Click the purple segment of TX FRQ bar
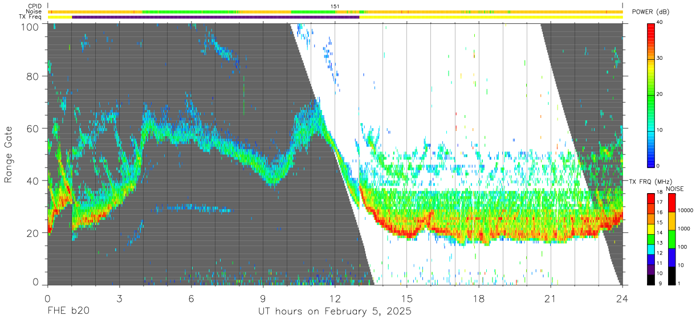 coord(651,269)
